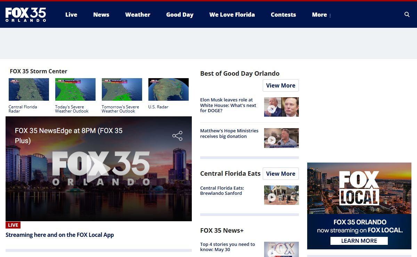Open the U.S. Radar map thumbnail
Image resolution: width=417 pixels, height=257 pixels.
169,90
